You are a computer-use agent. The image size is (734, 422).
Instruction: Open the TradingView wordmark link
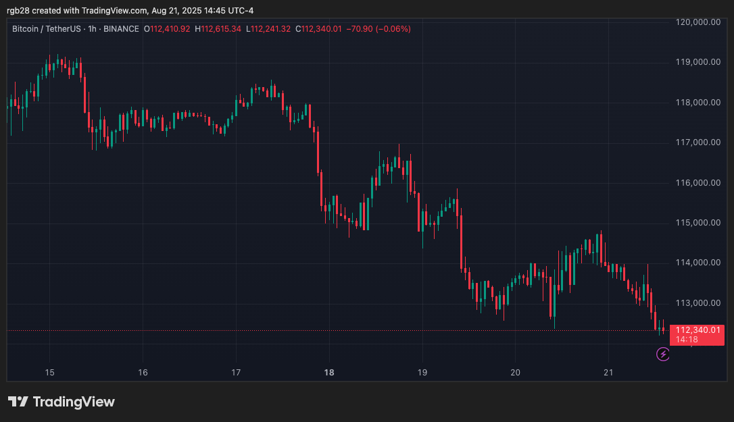[x=74, y=402]
